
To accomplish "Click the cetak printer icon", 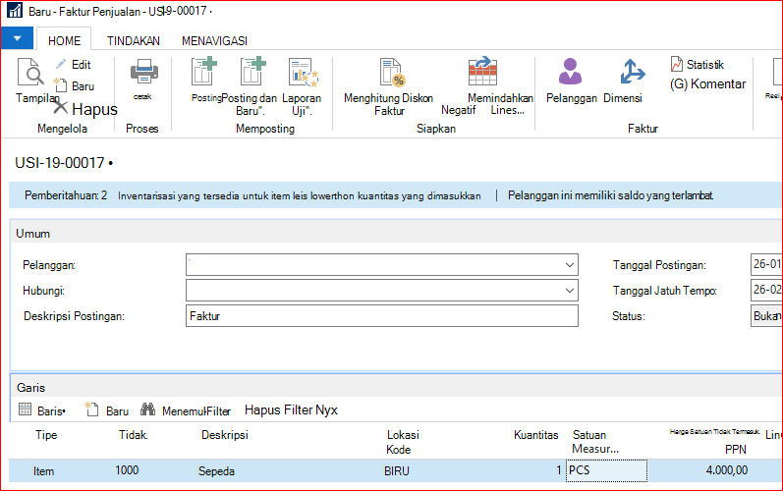I will 143,72.
